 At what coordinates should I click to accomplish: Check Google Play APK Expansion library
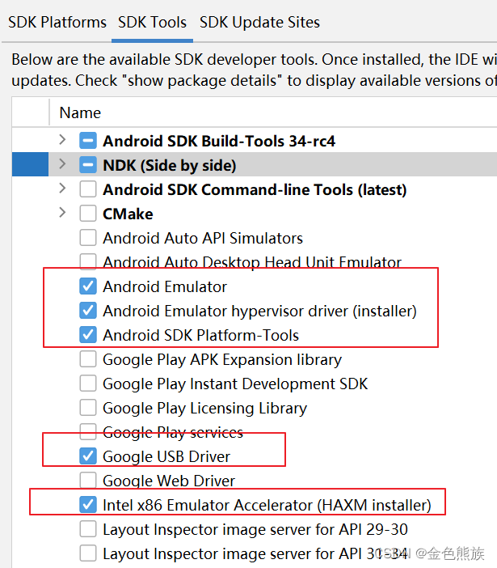[x=88, y=359]
